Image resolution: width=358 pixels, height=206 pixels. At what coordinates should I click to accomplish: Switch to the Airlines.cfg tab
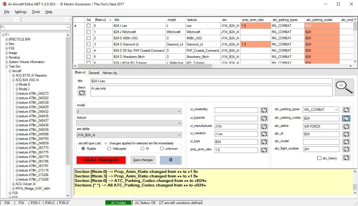[x=109, y=73]
